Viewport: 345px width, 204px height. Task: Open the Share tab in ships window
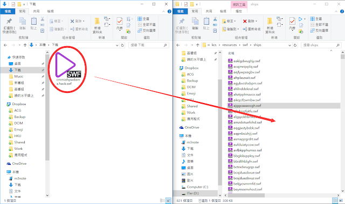pos(209,11)
